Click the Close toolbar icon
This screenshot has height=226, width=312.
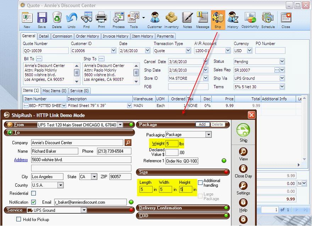tap(286, 20)
